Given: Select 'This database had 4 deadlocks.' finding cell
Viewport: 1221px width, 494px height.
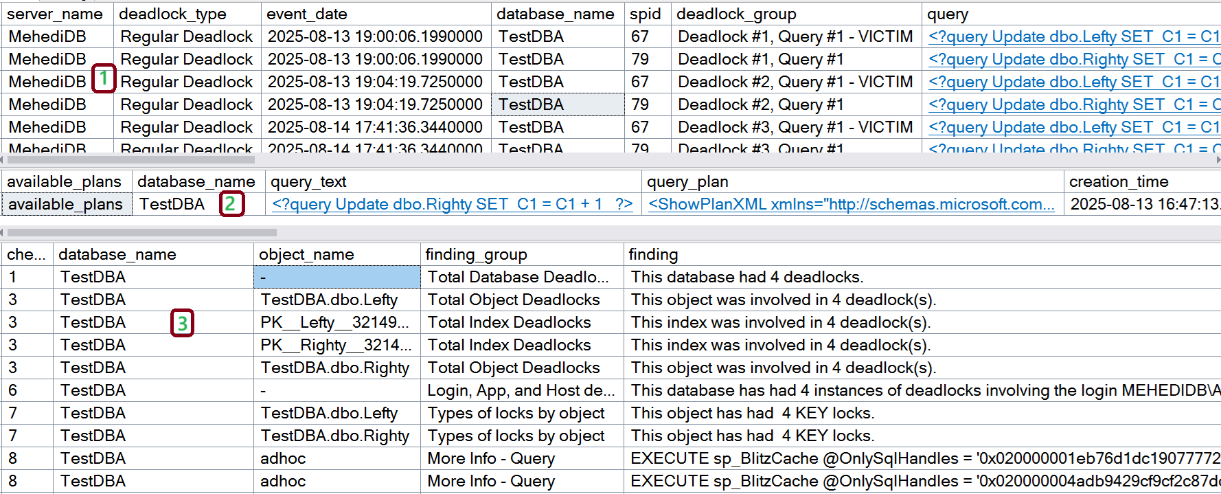Looking at the screenshot, I should pos(747,277).
